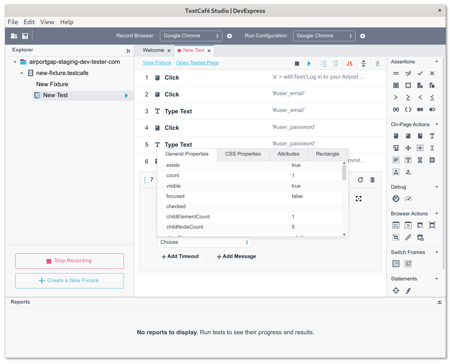Screen dimensions: 452x364
Task: Switch to the Welcome tab
Action: [153, 50]
